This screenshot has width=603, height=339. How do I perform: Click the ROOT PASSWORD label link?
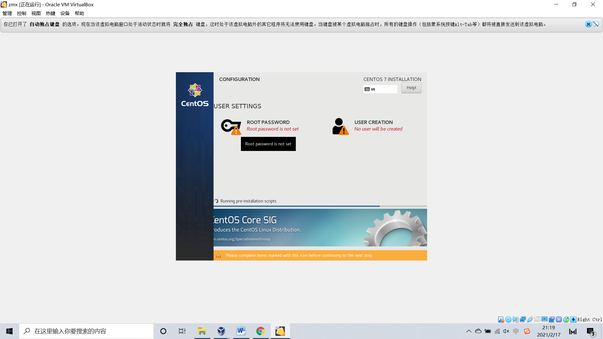point(268,122)
